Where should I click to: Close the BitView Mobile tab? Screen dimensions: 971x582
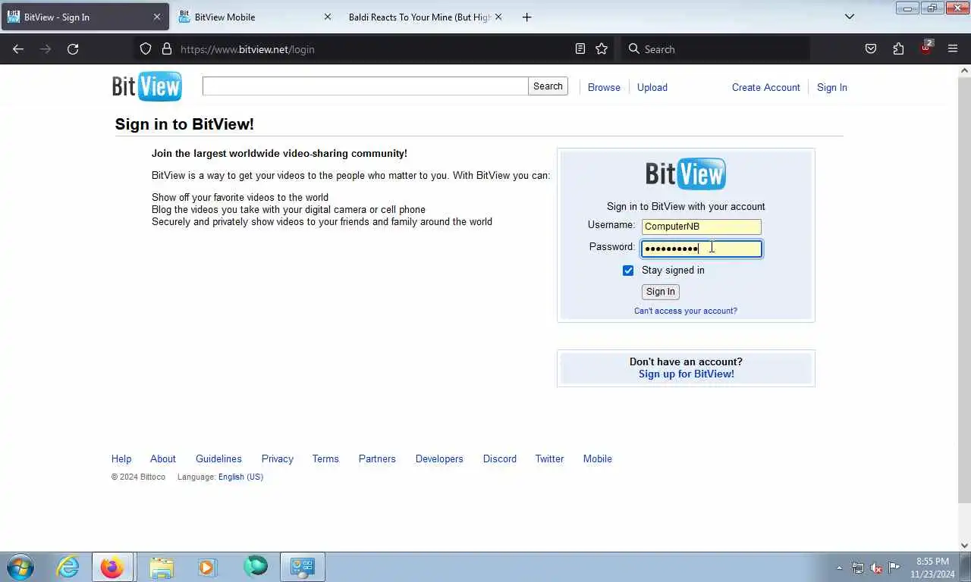(x=328, y=17)
